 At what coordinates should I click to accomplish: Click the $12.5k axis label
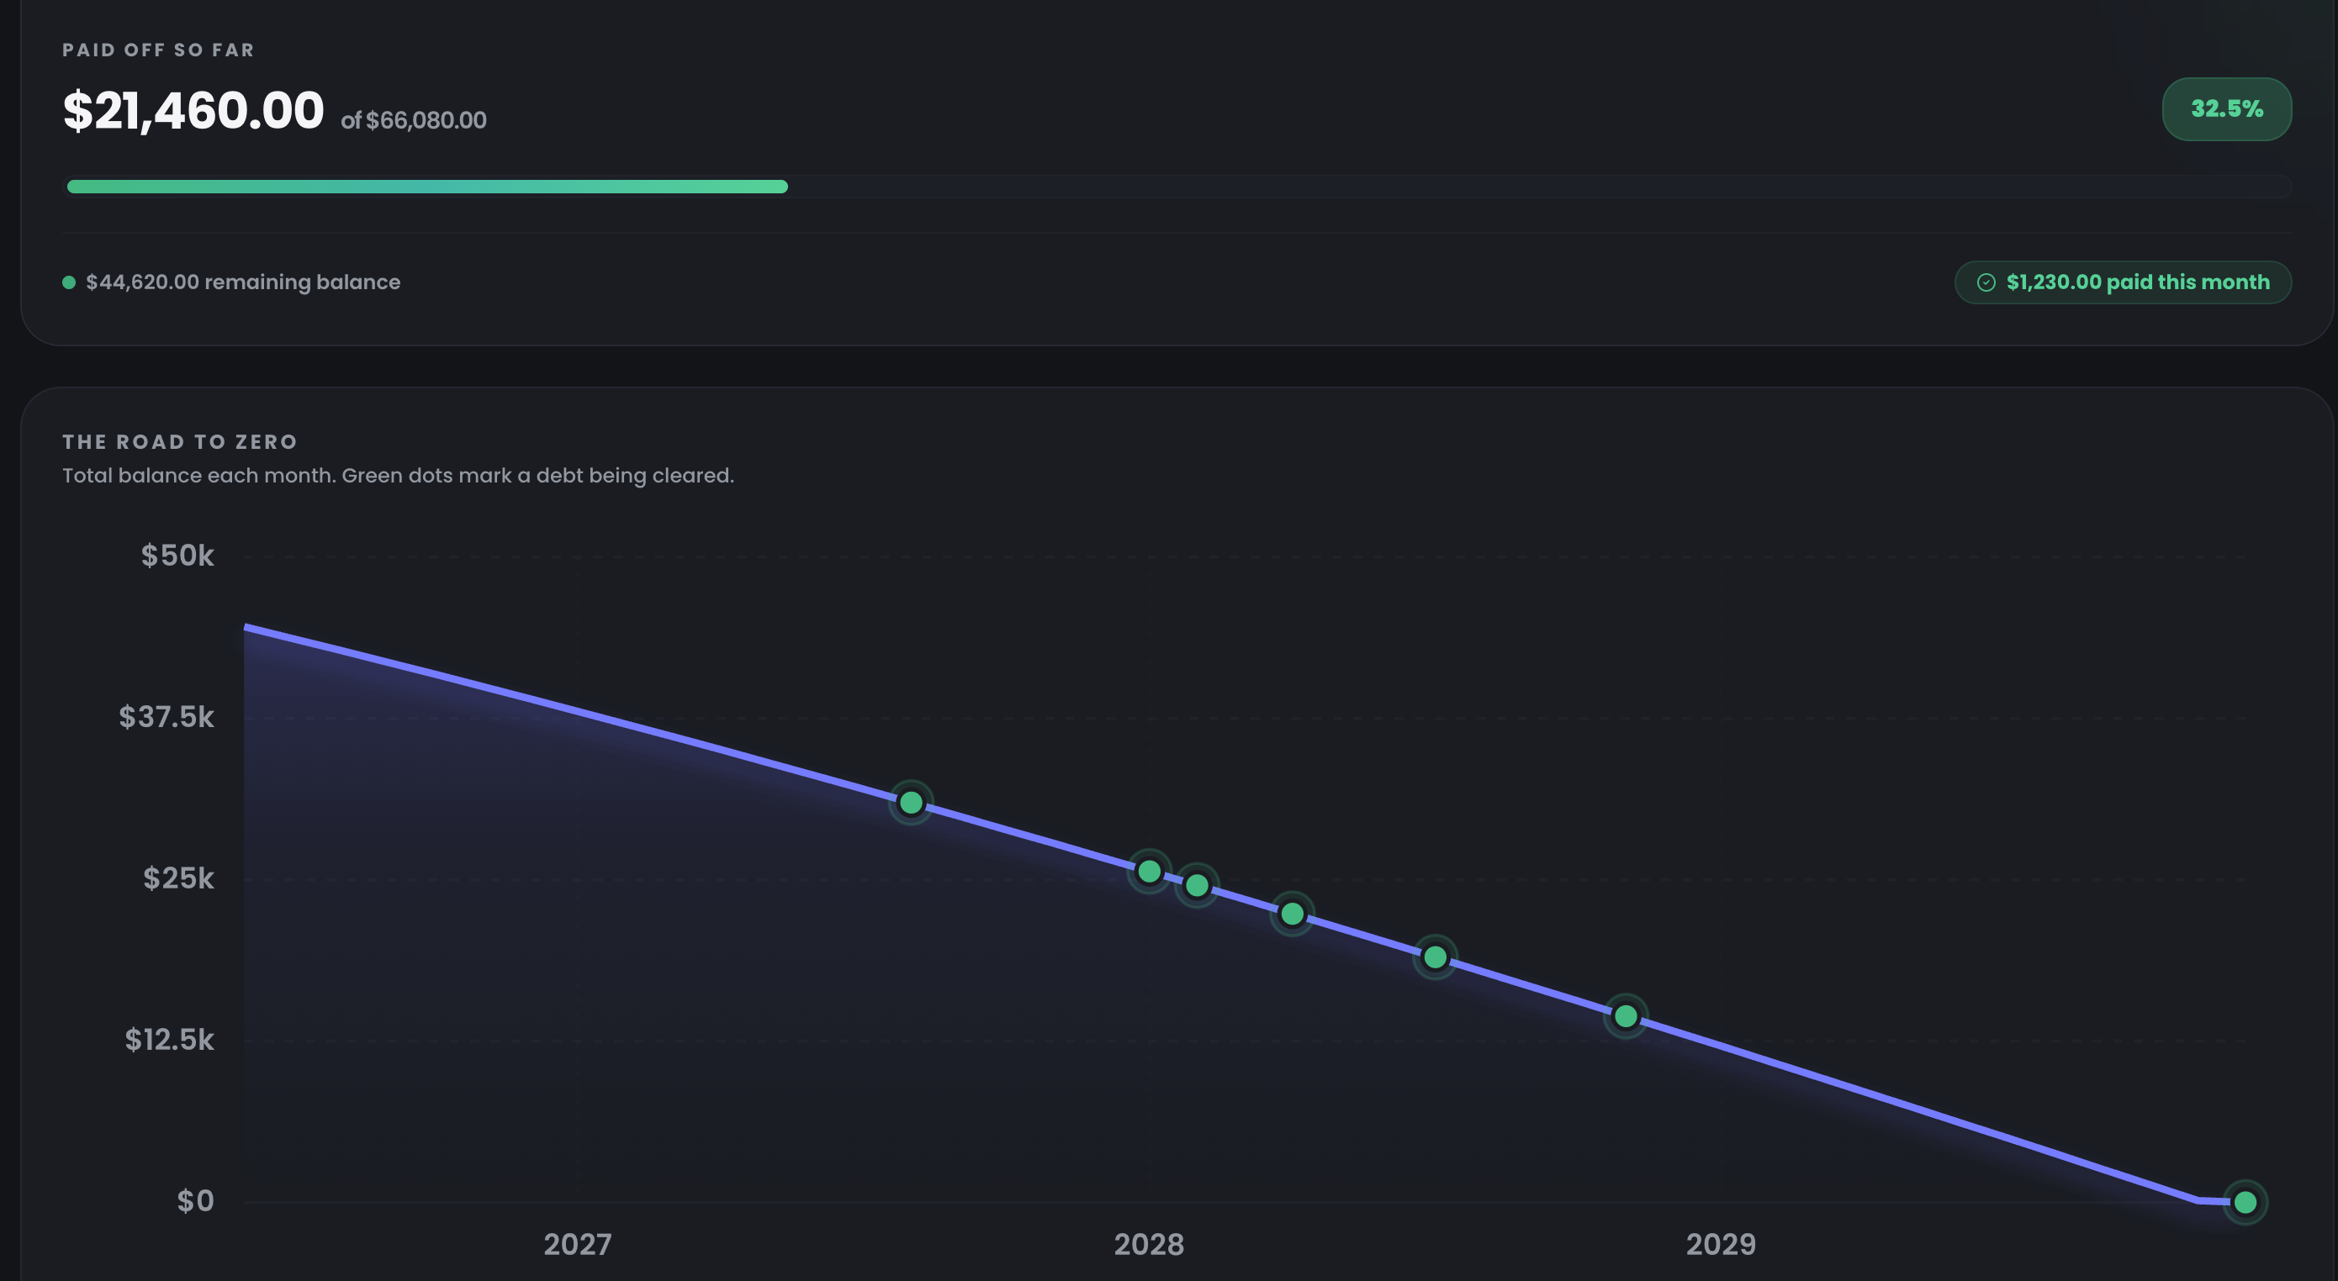tap(169, 1040)
